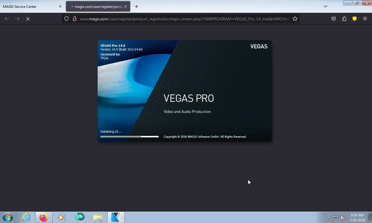Launch Internet Explorer from the taskbar
This screenshot has height=223, width=372.
click(x=26, y=217)
